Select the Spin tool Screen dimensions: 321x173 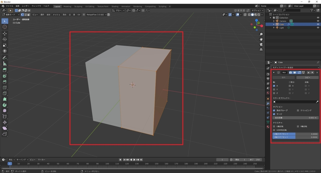(5, 105)
